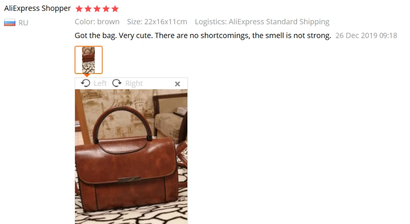Open the brown bag review thumbnail
The image size is (410, 224).
[89, 60]
